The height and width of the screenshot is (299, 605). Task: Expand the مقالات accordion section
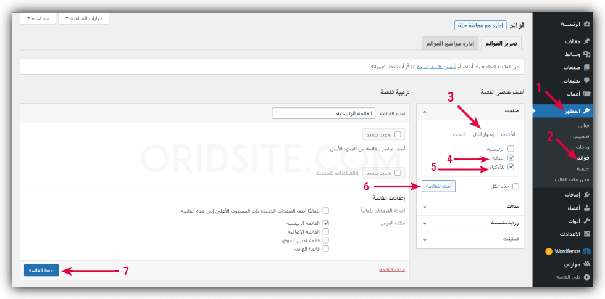tap(470, 207)
